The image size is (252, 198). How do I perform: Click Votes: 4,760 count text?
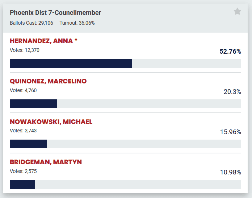23,91
